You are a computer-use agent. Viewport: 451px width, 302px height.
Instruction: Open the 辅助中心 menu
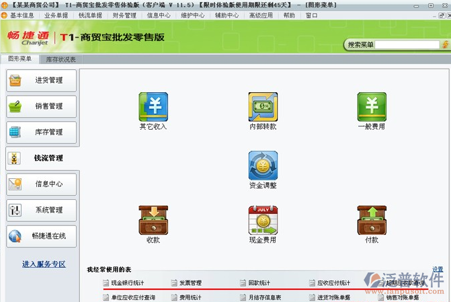pos(227,15)
